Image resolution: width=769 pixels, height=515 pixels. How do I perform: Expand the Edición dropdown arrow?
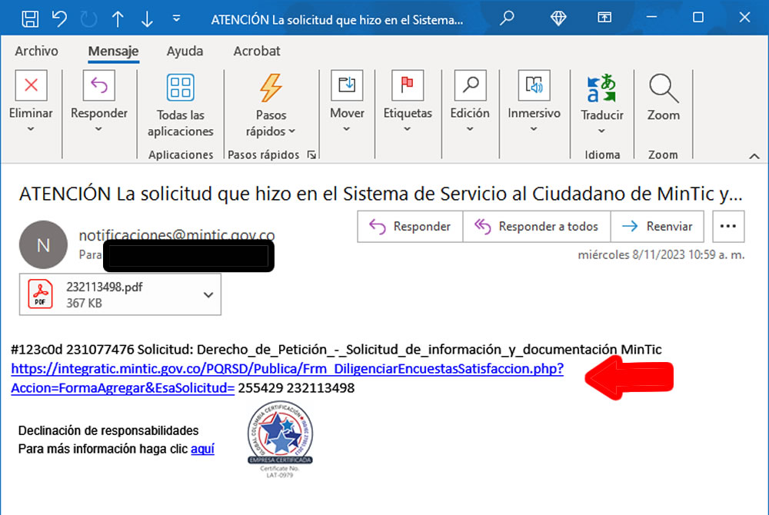click(x=470, y=129)
